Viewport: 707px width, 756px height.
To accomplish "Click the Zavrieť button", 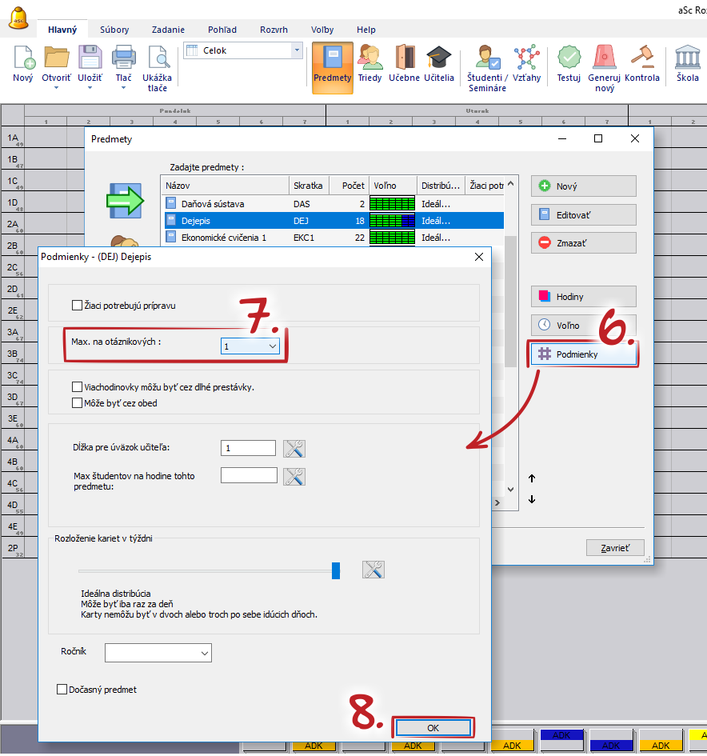I will (x=614, y=548).
